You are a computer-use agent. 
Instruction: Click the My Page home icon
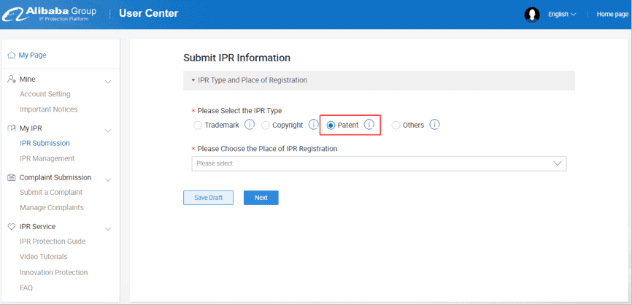11,55
